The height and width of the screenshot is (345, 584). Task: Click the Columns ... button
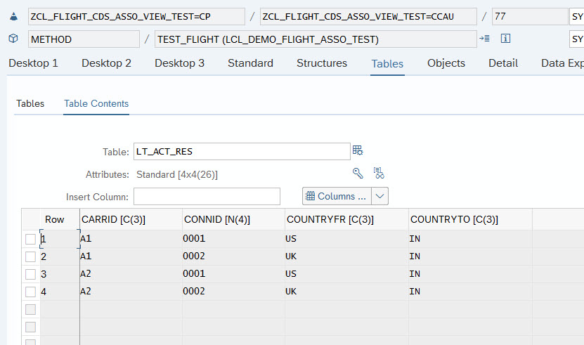click(x=336, y=196)
